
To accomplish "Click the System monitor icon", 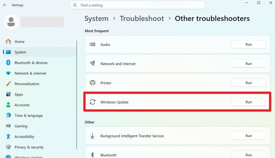I will (8, 52).
